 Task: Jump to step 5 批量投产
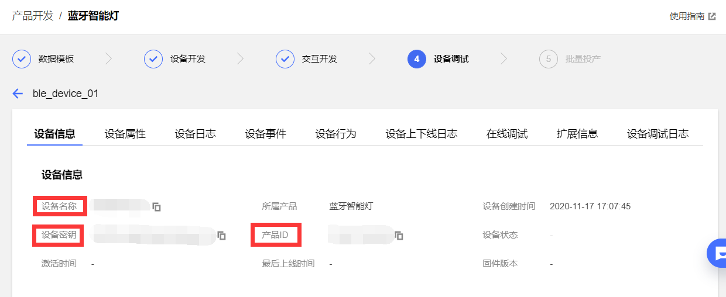click(x=570, y=59)
